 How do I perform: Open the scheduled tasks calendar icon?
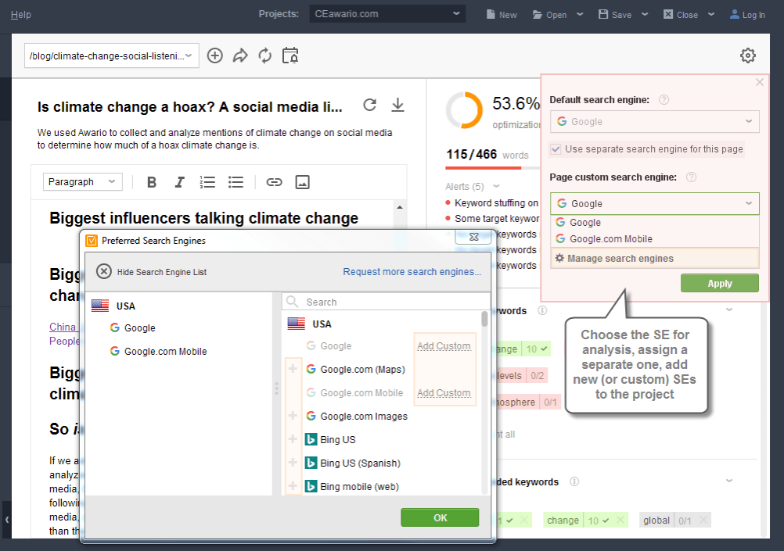click(x=290, y=55)
